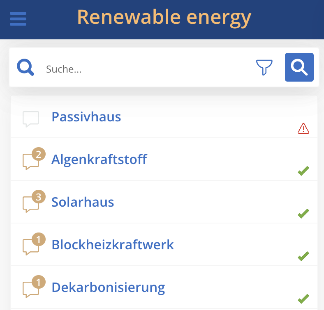Click the green checkmark on Solarhaus
This screenshot has height=310, width=324.
(x=303, y=214)
